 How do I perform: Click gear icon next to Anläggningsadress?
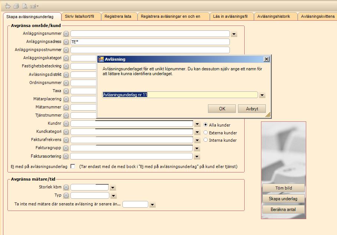[66, 42]
